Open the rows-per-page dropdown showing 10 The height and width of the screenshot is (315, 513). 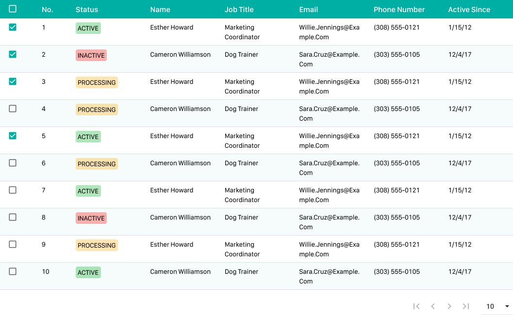(497, 306)
